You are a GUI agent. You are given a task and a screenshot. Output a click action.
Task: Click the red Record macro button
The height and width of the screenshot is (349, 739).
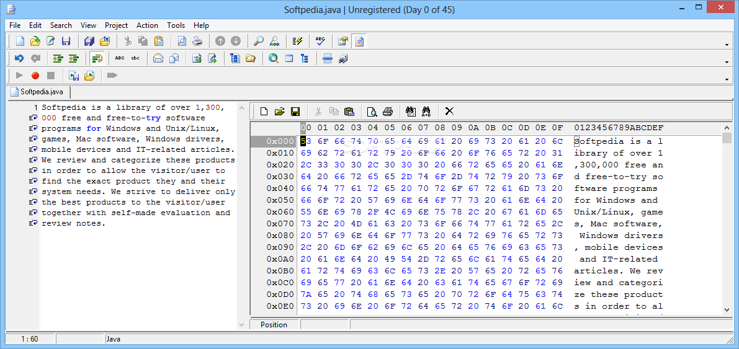point(35,76)
